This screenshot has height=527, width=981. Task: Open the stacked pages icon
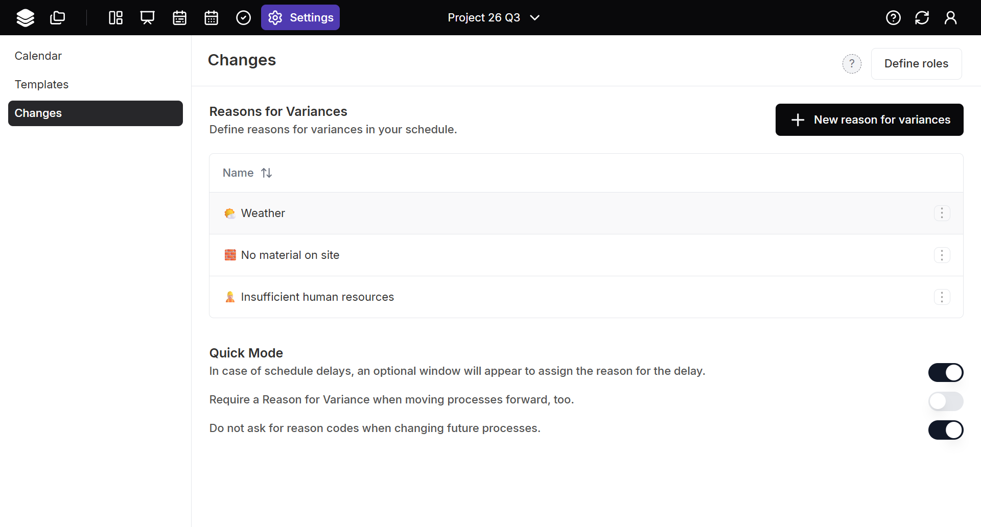coord(57,18)
